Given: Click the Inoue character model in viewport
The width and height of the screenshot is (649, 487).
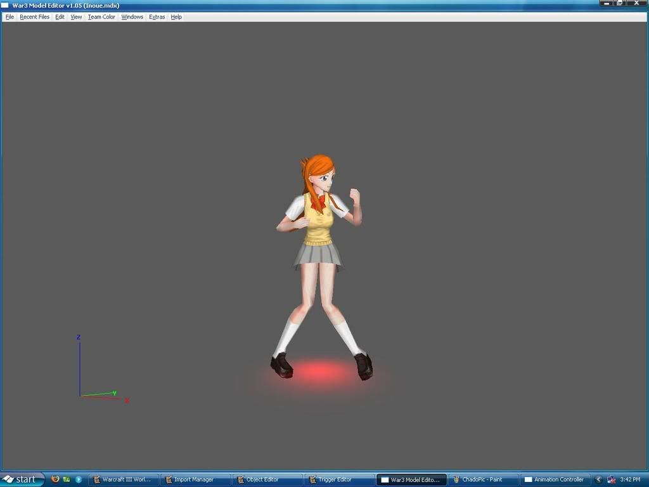Looking at the screenshot, I should 321,267.
